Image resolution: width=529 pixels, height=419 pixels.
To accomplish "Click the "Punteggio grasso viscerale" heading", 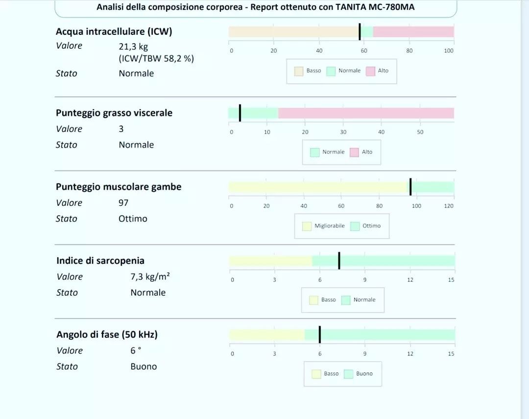I will (114, 113).
